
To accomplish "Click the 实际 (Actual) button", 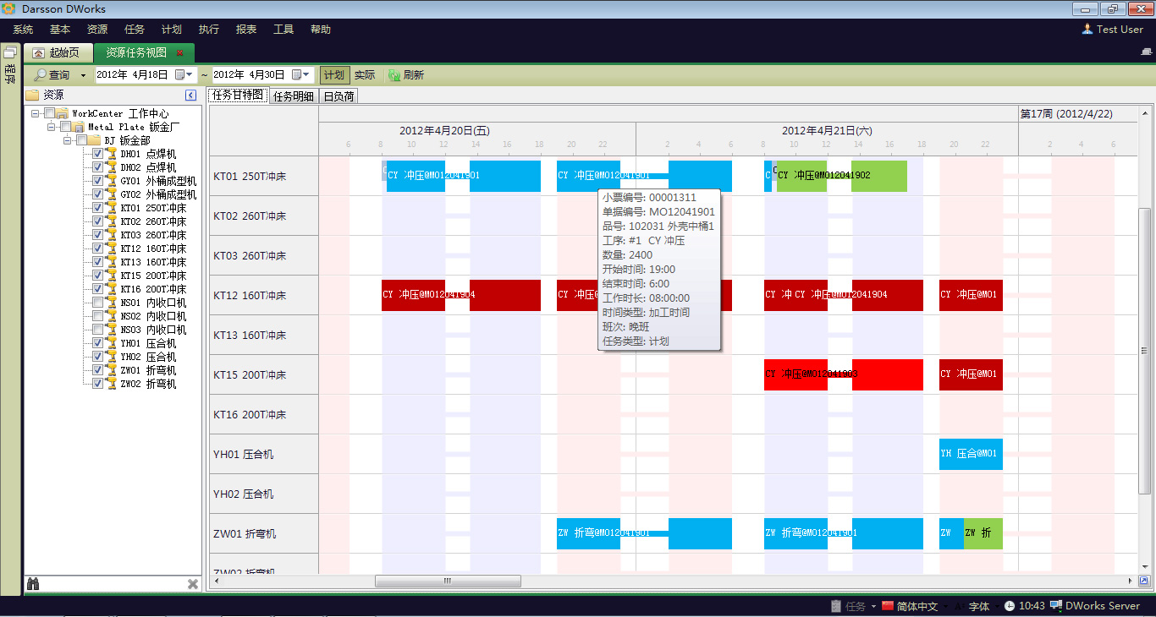I will (x=364, y=74).
